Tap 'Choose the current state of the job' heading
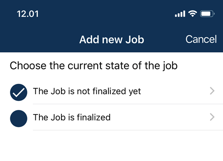223x161 pixels. tap(93, 66)
